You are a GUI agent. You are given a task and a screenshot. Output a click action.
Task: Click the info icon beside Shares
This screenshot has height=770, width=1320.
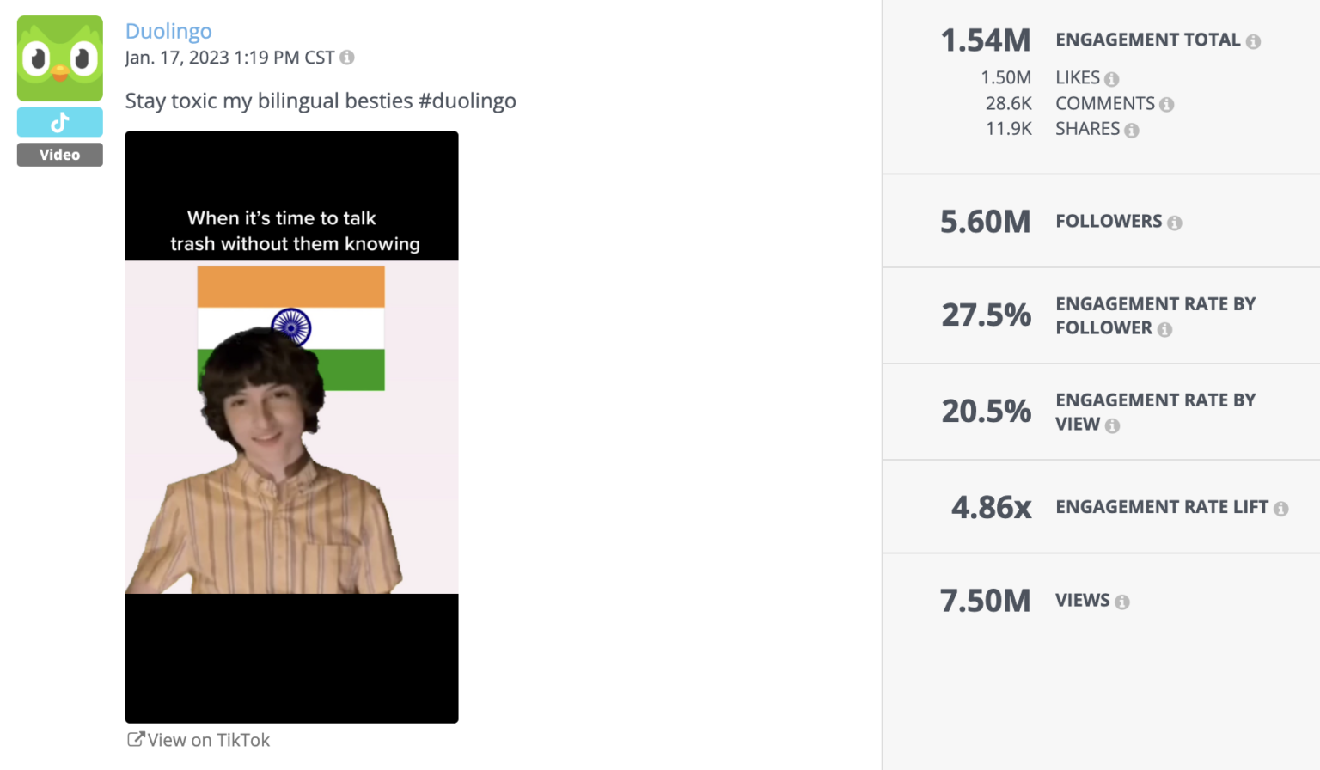pyautogui.click(x=1132, y=131)
